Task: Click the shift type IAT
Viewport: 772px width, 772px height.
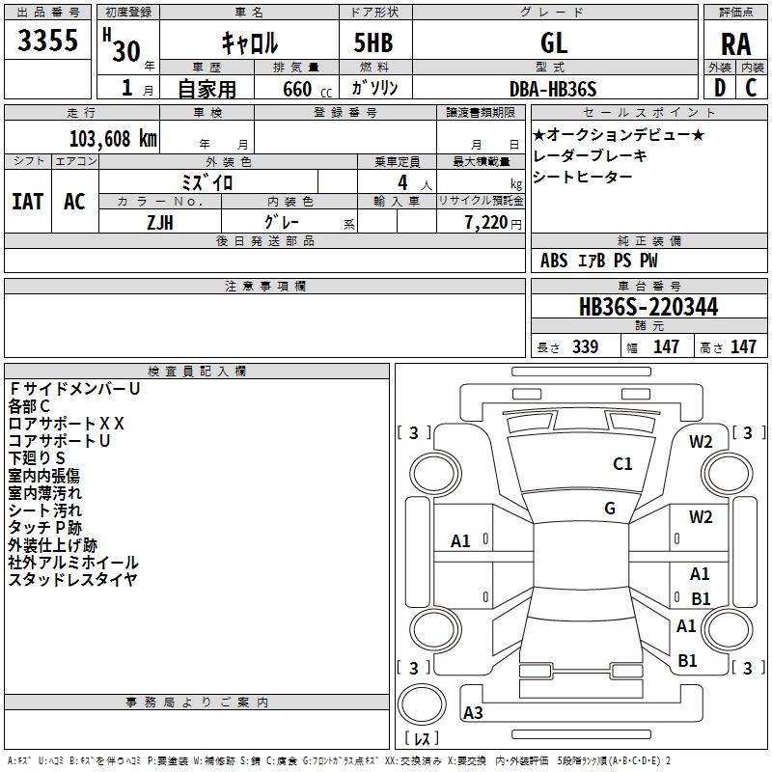Action: pyautogui.click(x=28, y=202)
